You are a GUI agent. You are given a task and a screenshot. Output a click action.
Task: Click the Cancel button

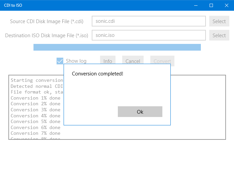[x=133, y=60]
